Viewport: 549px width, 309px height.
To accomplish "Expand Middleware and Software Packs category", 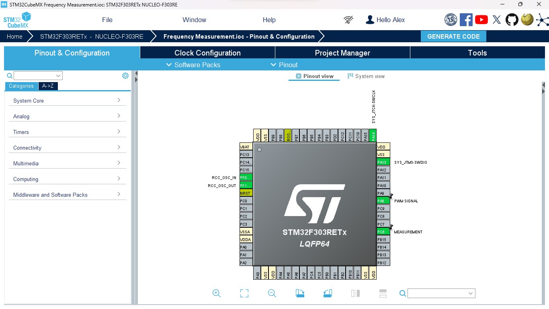I will 67,195.
